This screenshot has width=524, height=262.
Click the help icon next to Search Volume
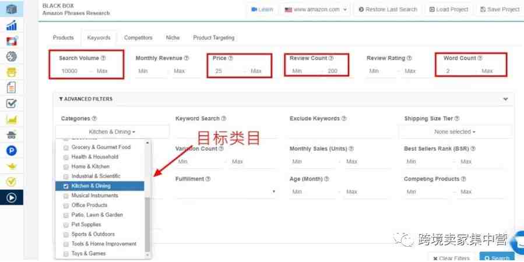pyautogui.click(x=103, y=58)
